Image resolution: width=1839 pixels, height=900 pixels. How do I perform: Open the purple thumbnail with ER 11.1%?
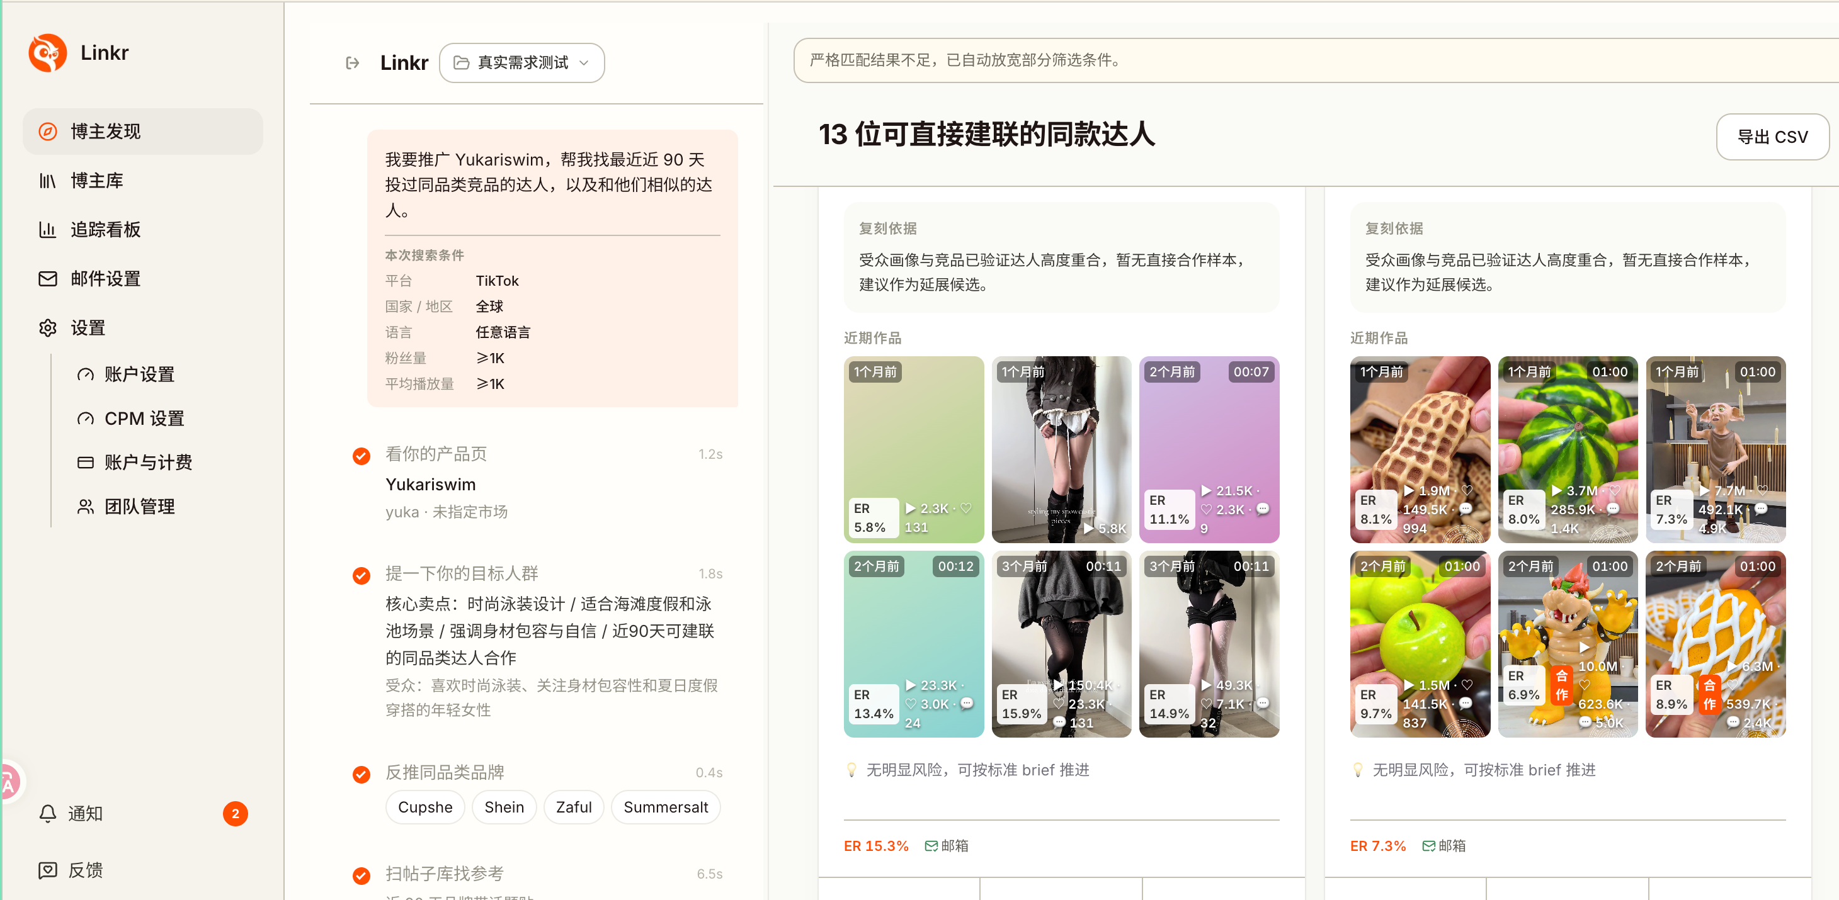coord(1209,450)
